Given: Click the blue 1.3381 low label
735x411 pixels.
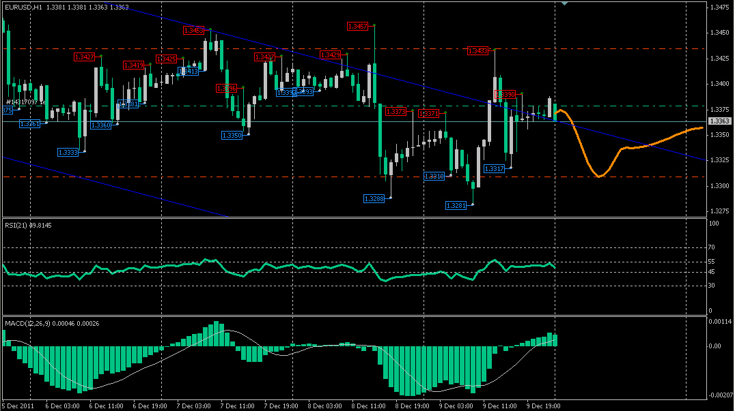Looking at the screenshot, I should (x=128, y=104).
